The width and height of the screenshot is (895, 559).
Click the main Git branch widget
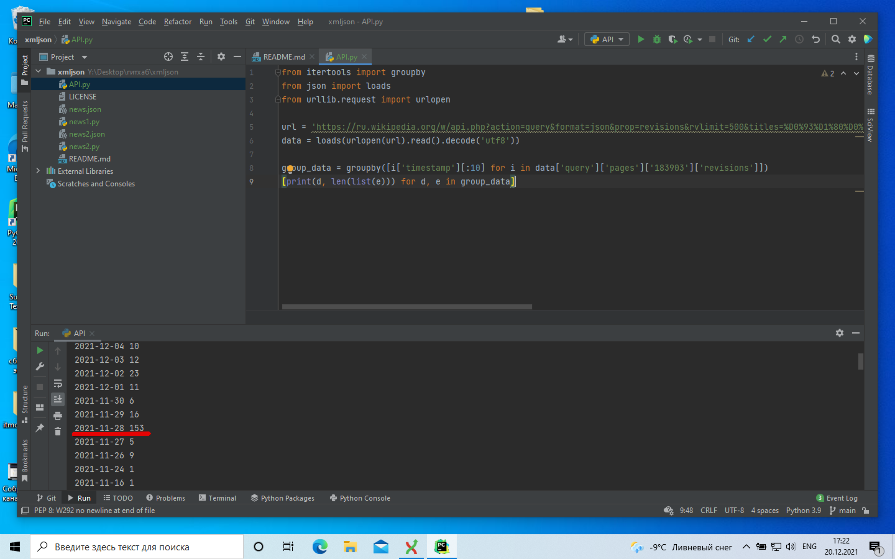843,510
